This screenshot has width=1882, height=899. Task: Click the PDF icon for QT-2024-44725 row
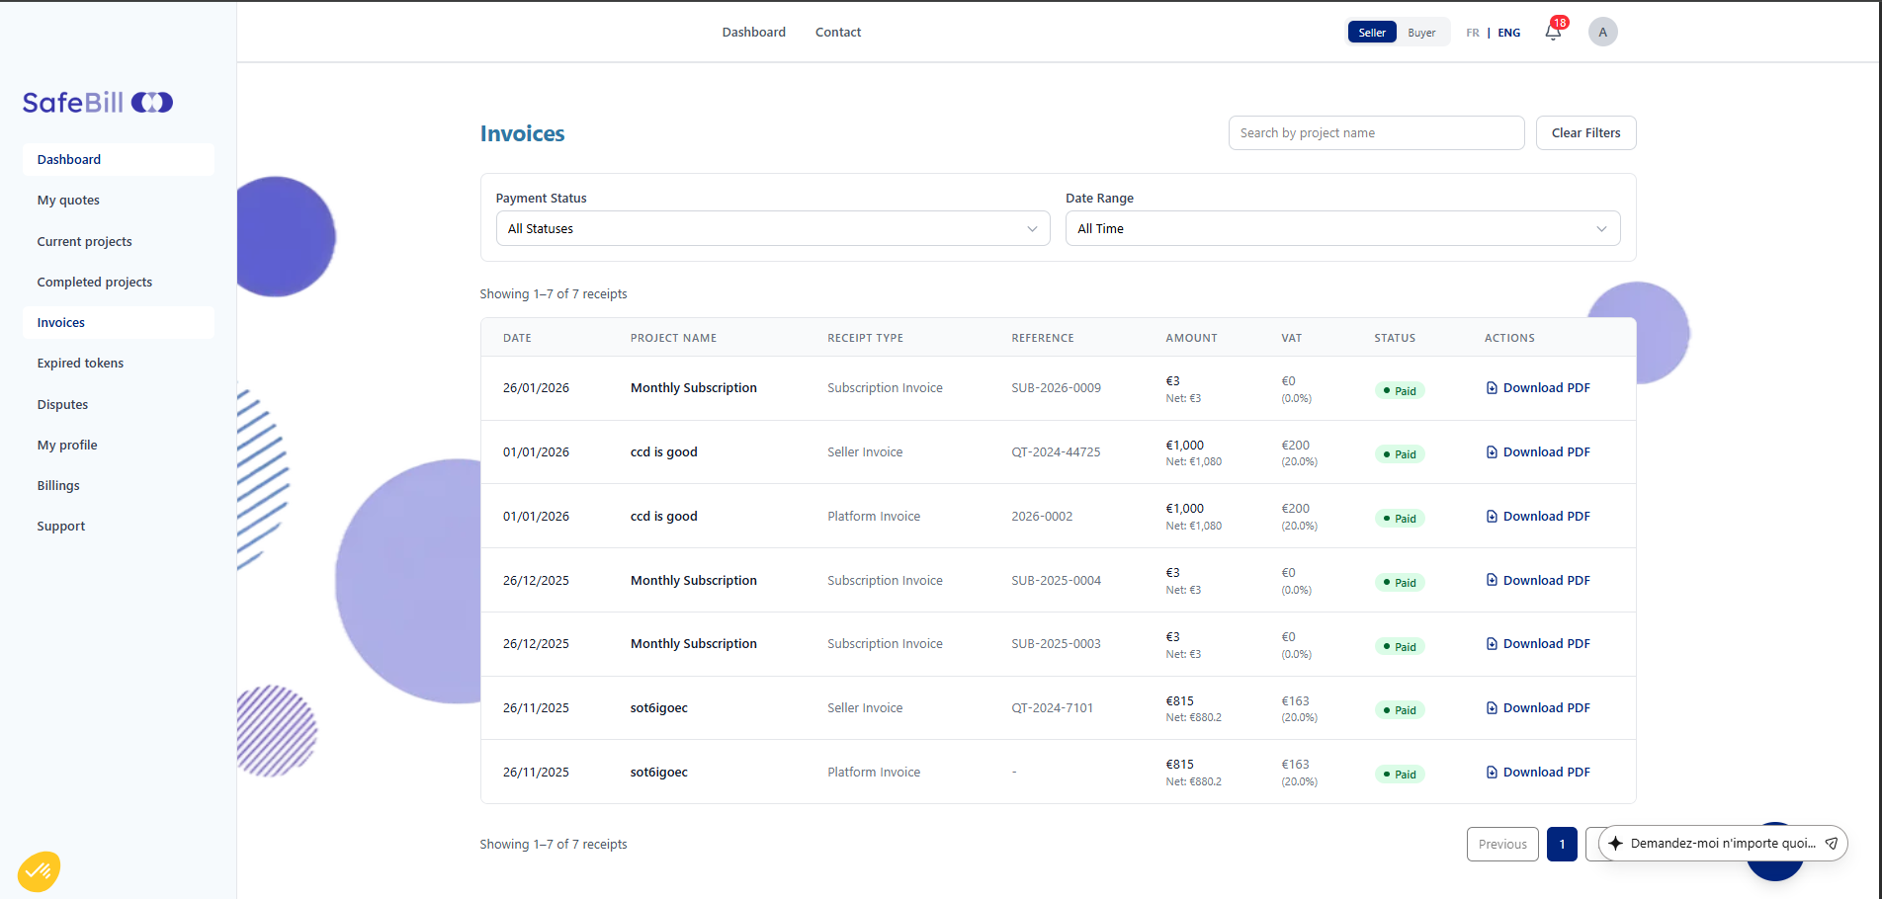pyautogui.click(x=1492, y=452)
